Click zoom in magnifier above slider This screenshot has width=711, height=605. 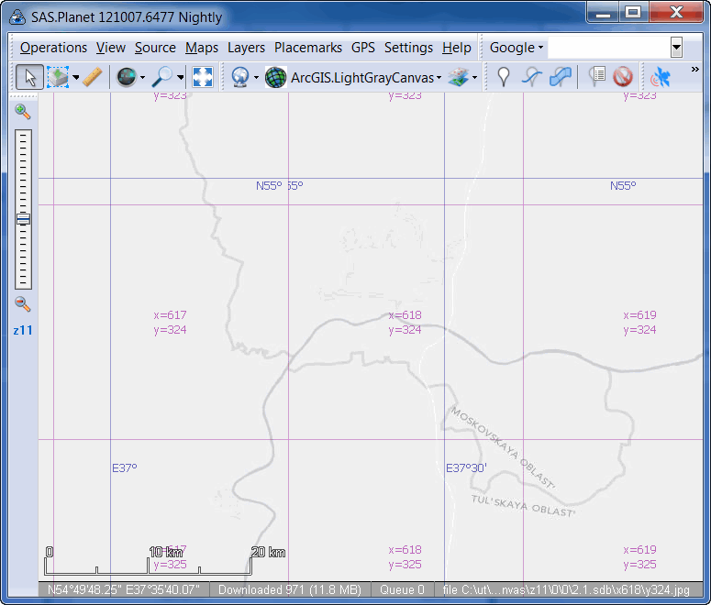(x=23, y=112)
